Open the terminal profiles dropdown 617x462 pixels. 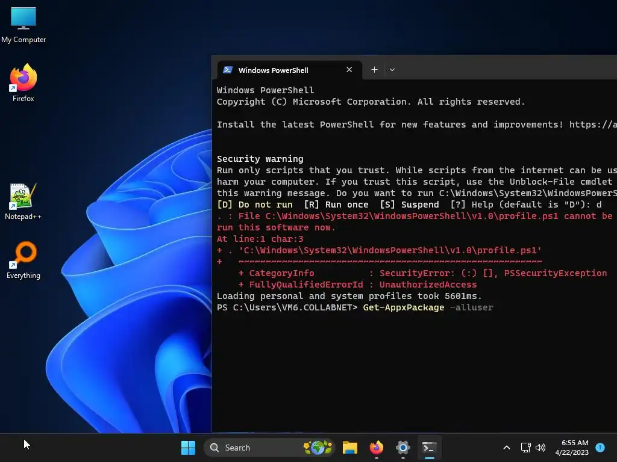click(392, 70)
